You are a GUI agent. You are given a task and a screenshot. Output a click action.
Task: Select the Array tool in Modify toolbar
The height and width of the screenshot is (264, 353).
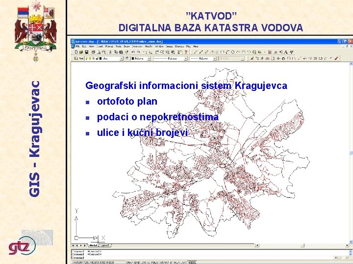(273, 58)
